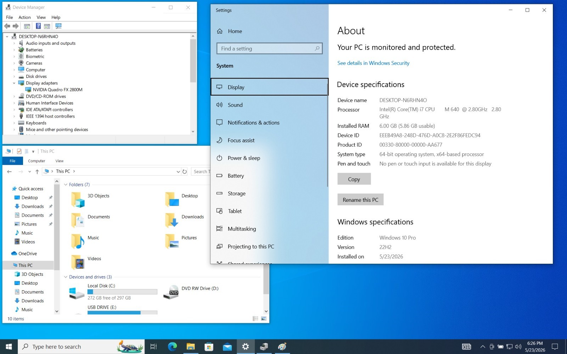
Task: Open the Action menu in Device Manager
Action: click(x=24, y=17)
